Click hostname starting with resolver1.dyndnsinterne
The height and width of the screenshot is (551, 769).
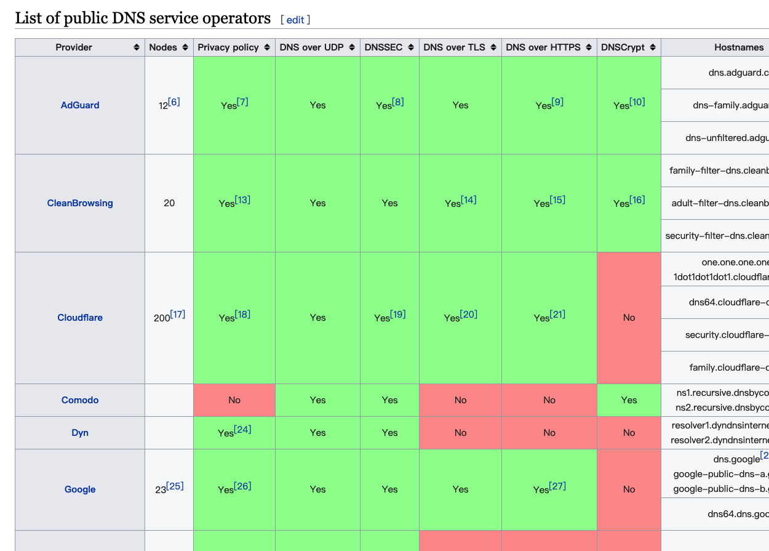click(720, 425)
